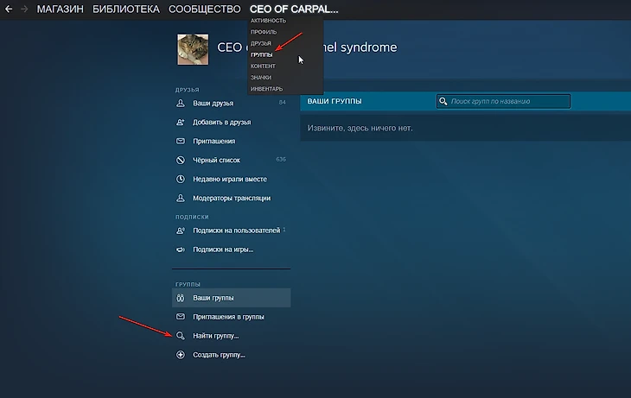Viewport: 631px width, 398px height.
Task: Select ЗНАЧКИ in the dropdown menu
Action: (261, 77)
